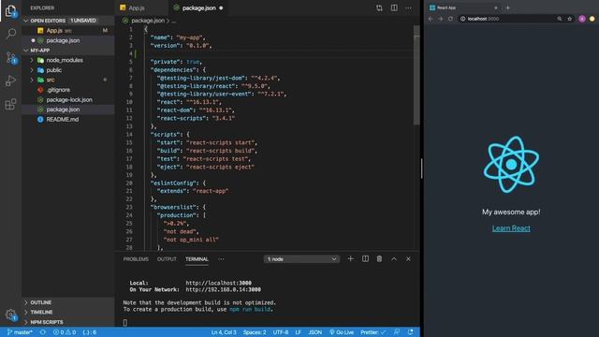Screen dimensions: 599x337
Task: Collapse the MY-APP folder section
Action: click(68, 51)
